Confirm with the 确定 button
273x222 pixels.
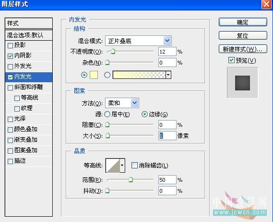(x=243, y=22)
